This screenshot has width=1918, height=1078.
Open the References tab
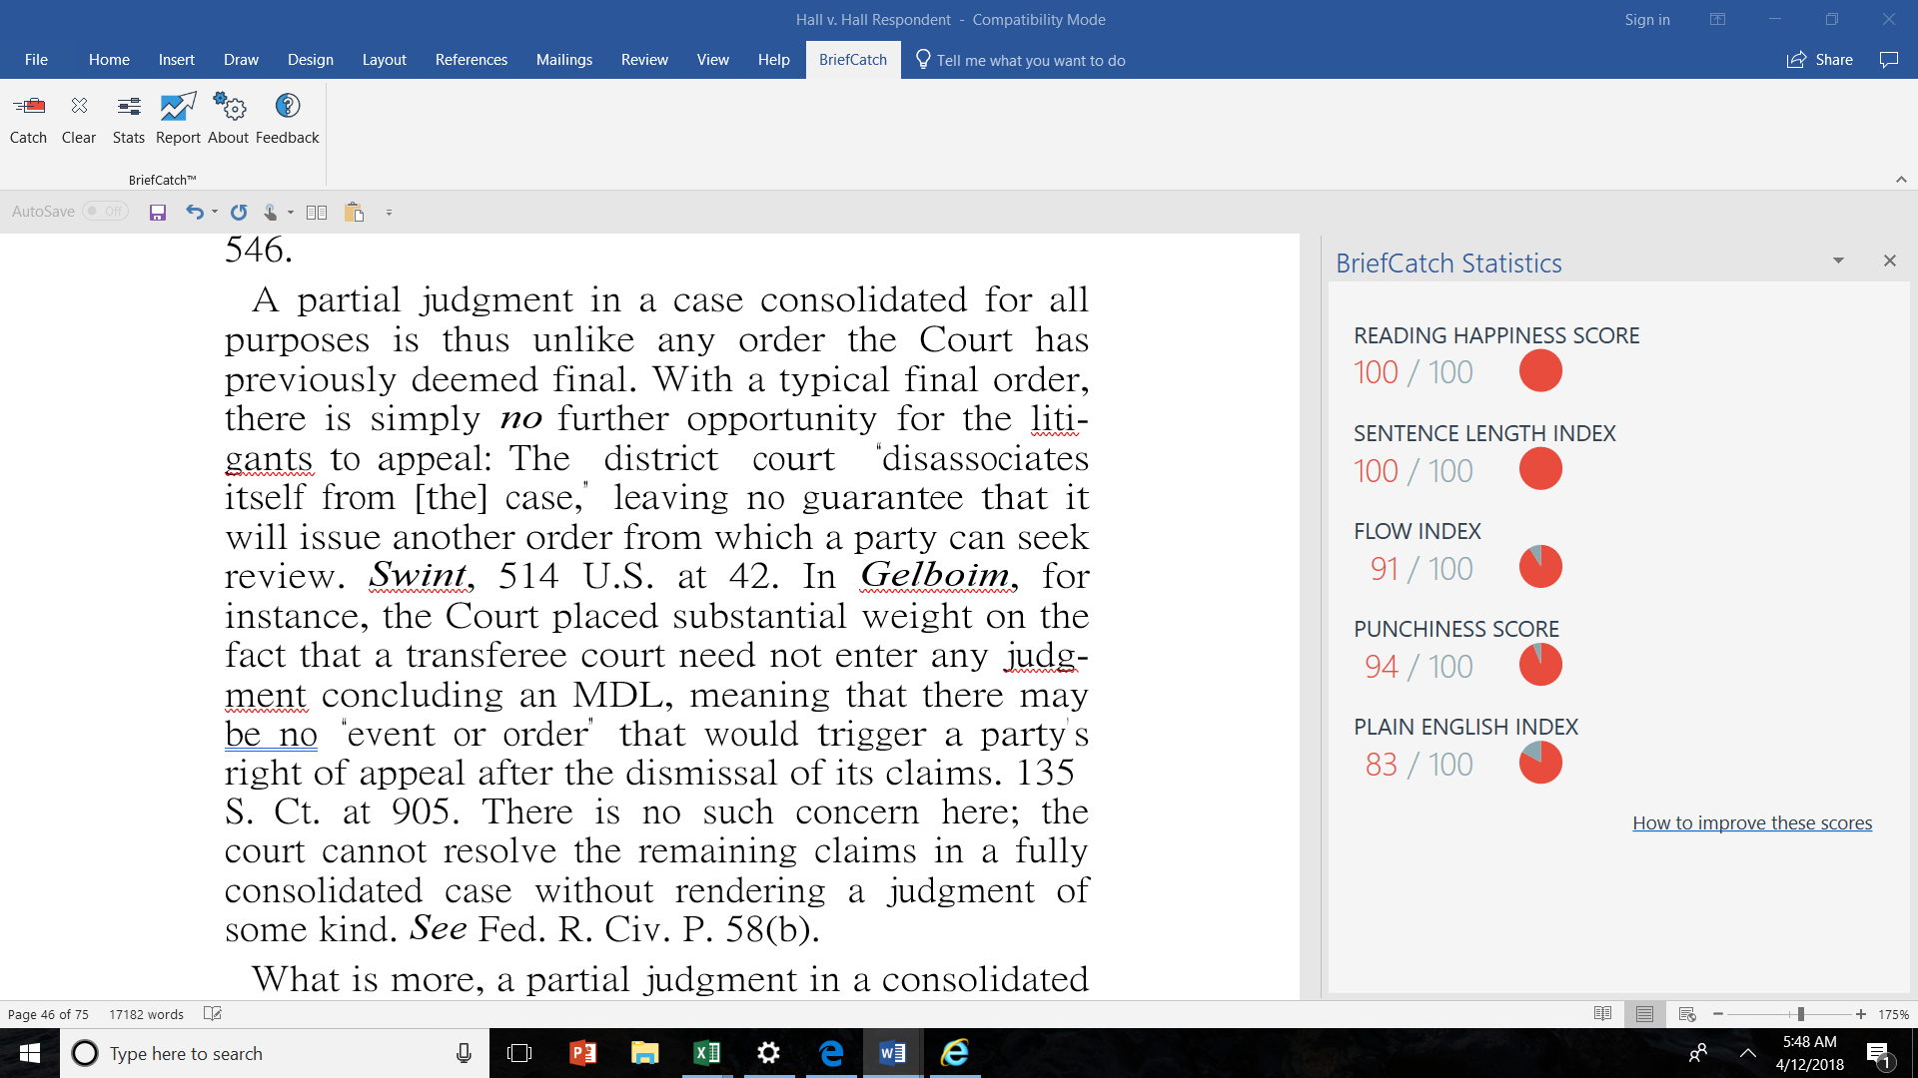[471, 60]
